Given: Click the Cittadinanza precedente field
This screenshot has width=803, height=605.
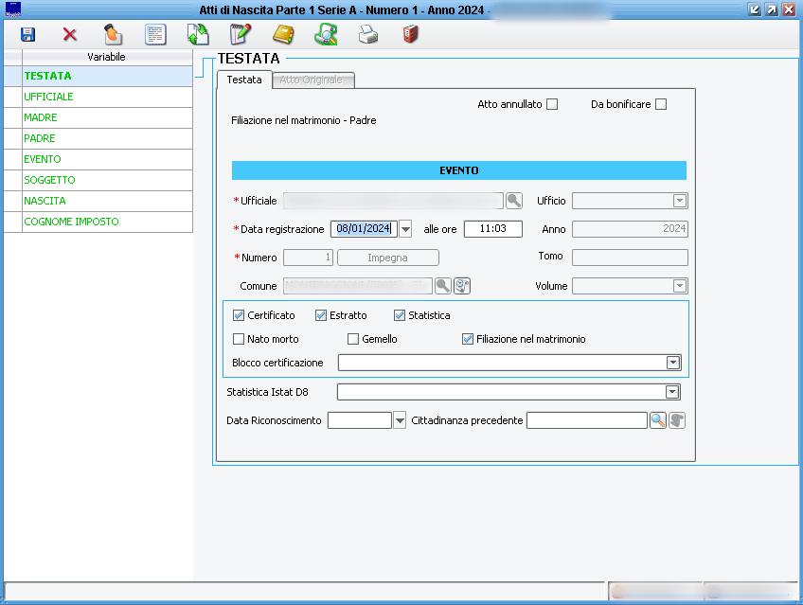Looking at the screenshot, I should 587,420.
